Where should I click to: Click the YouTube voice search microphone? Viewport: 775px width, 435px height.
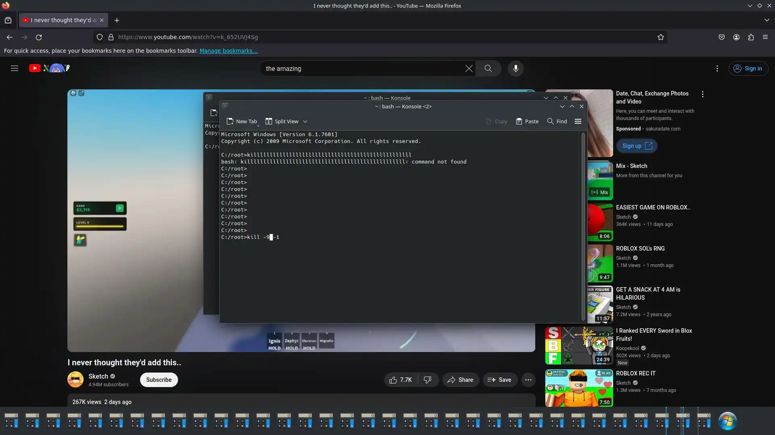coord(515,68)
